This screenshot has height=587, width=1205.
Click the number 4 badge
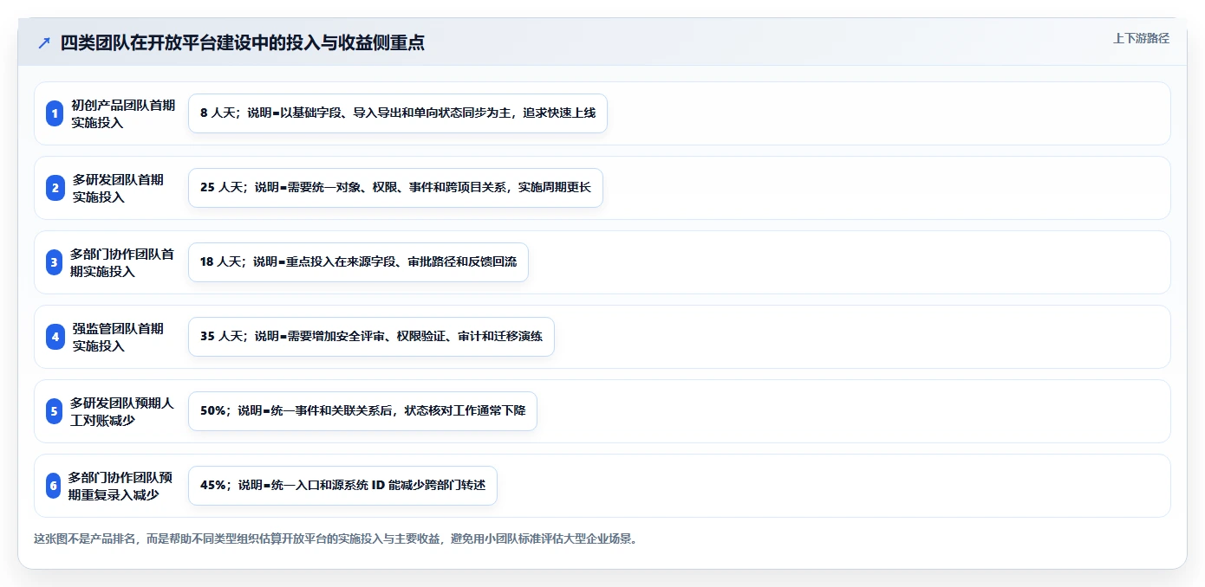[55, 337]
